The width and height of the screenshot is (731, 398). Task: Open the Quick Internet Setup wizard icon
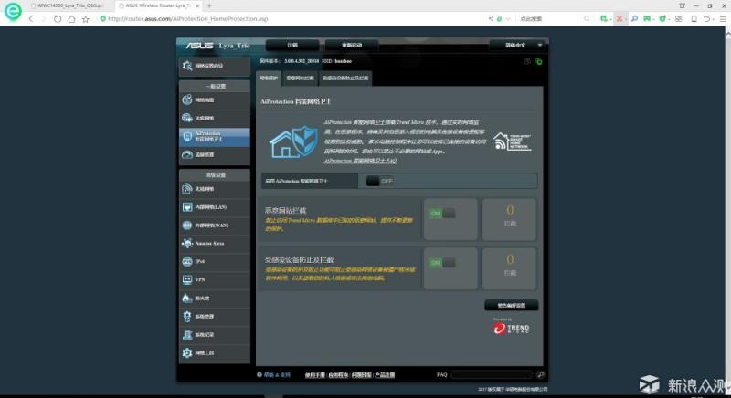(x=187, y=66)
